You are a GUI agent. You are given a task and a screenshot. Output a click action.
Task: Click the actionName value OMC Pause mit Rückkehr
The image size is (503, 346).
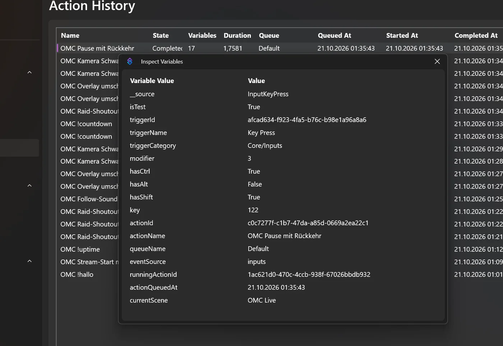(284, 236)
